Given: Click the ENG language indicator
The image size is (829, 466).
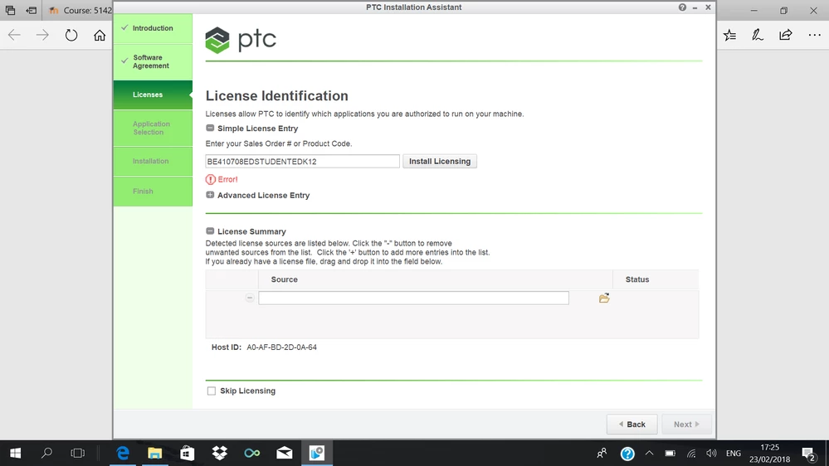Looking at the screenshot, I should tap(734, 454).
